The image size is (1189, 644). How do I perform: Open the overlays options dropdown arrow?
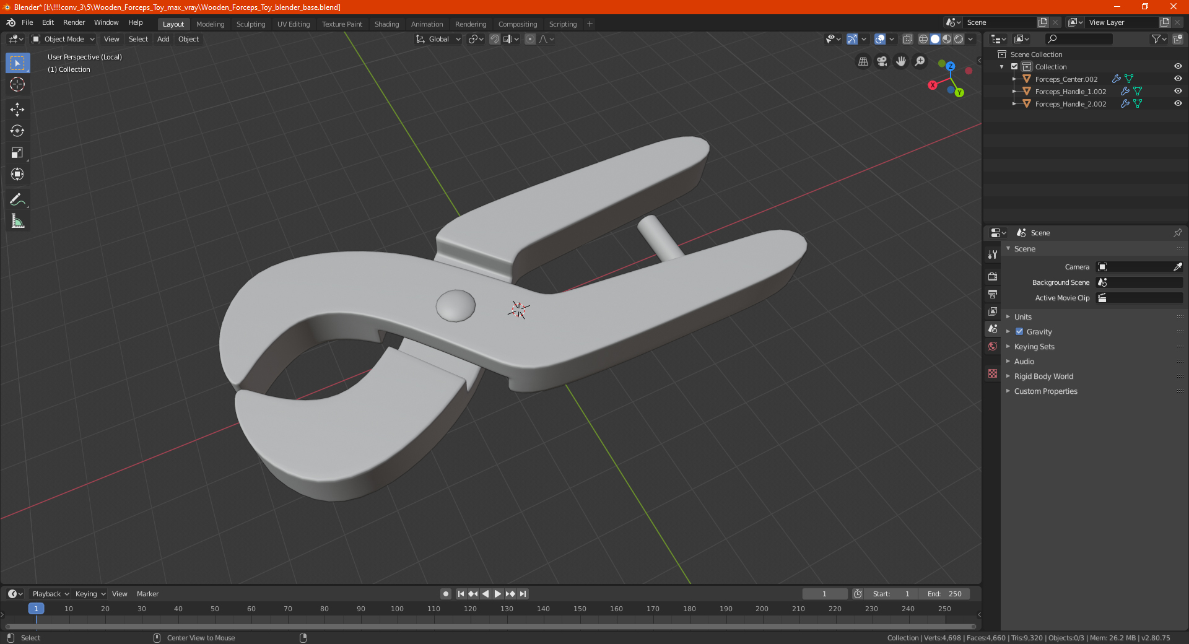(x=892, y=39)
